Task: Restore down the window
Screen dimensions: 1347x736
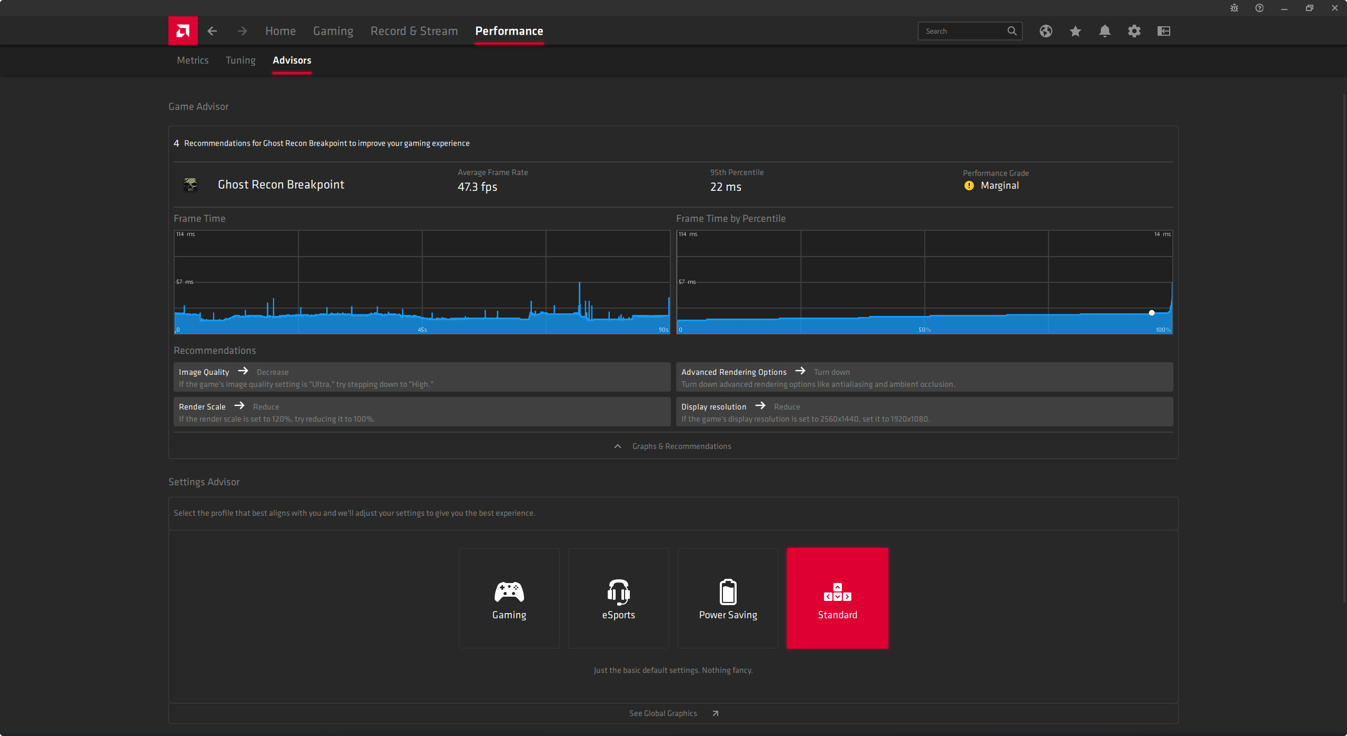Action: tap(1310, 8)
